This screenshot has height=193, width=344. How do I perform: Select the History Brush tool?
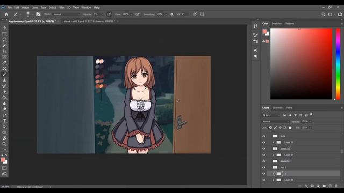tap(4, 86)
